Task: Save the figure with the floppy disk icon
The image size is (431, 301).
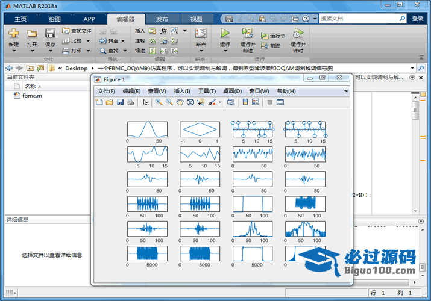Action: tap(120, 102)
